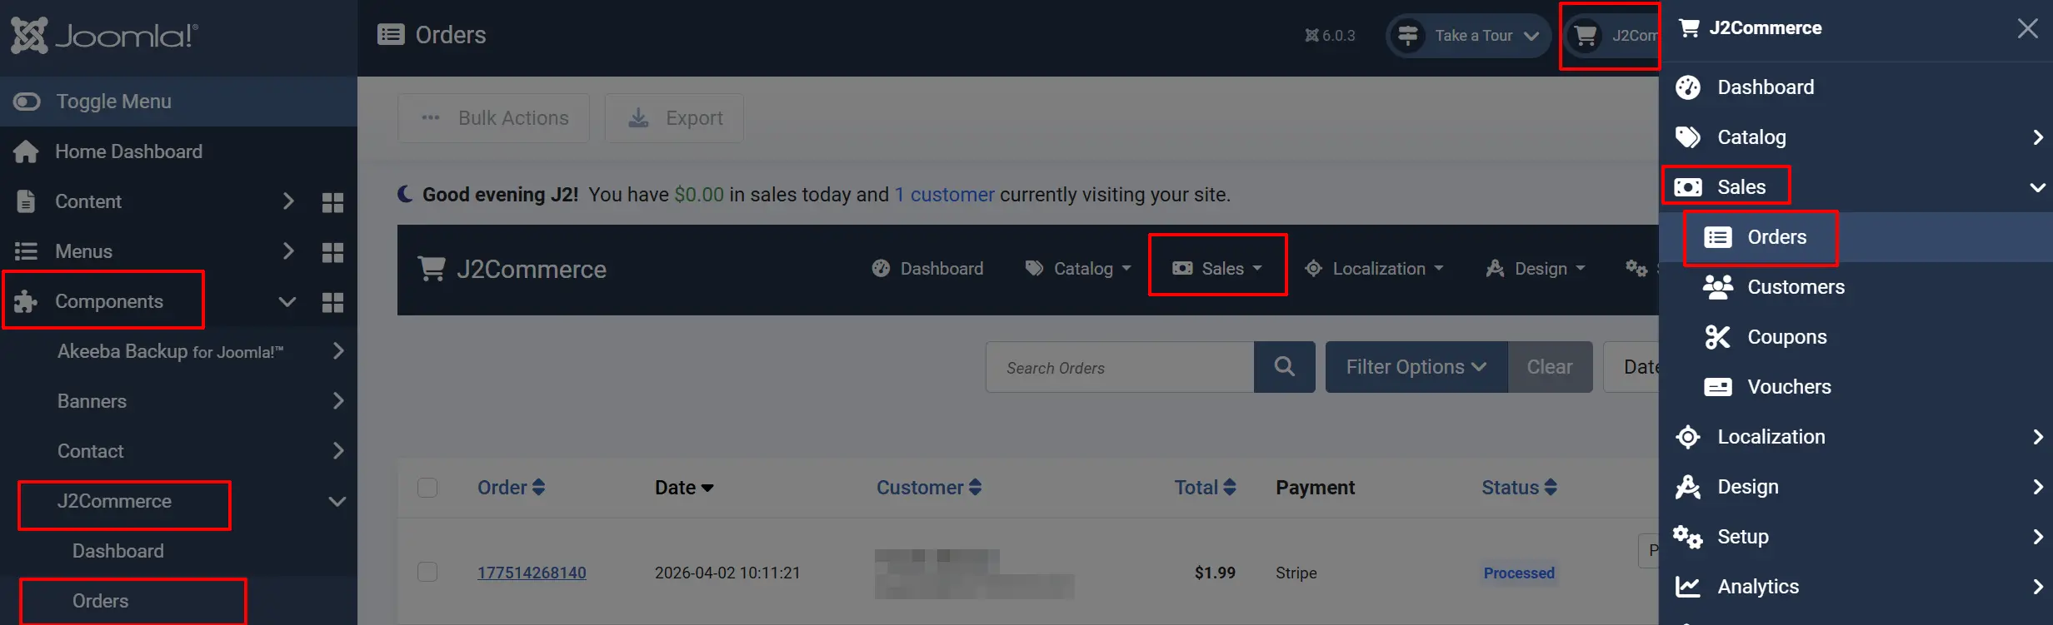Click the Home Dashboard house icon
Screen dimensions: 2053x625
pyautogui.click(x=26, y=151)
